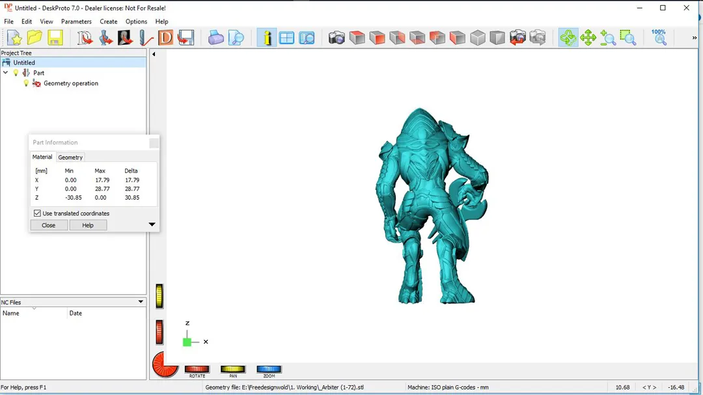Click the blue ZOOM thumbwheel
703x395 pixels.
(269, 369)
